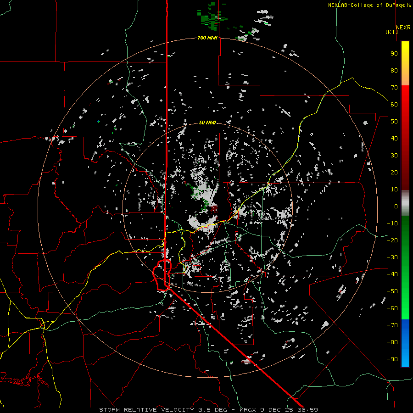Click the -70 value on velocity scale
This screenshot has height=413, width=413.
[392, 325]
